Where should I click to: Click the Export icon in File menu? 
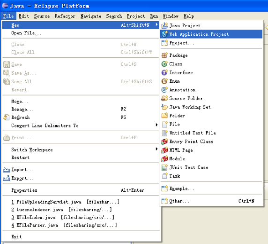click(6, 178)
